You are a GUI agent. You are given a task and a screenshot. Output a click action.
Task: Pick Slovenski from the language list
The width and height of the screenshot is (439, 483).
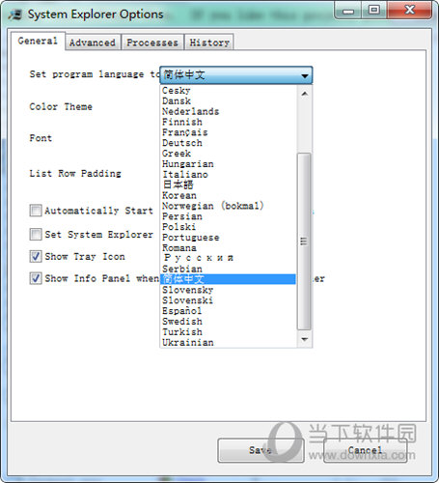228,300
